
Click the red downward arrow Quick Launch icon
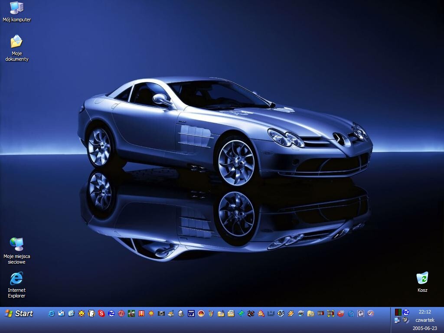141,313
